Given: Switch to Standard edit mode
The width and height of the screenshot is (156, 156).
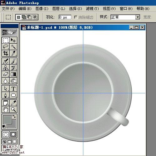Looking at the screenshot, I should (6, 134).
